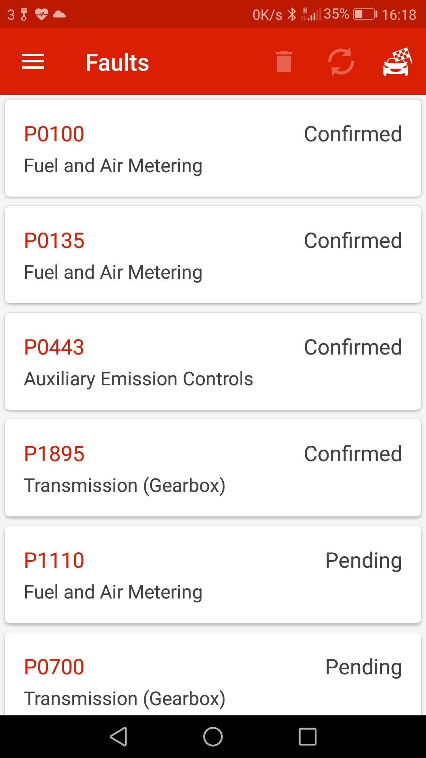Tap the heart-rate notification icon
The image size is (426, 758).
pyautogui.click(x=41, y=15)
